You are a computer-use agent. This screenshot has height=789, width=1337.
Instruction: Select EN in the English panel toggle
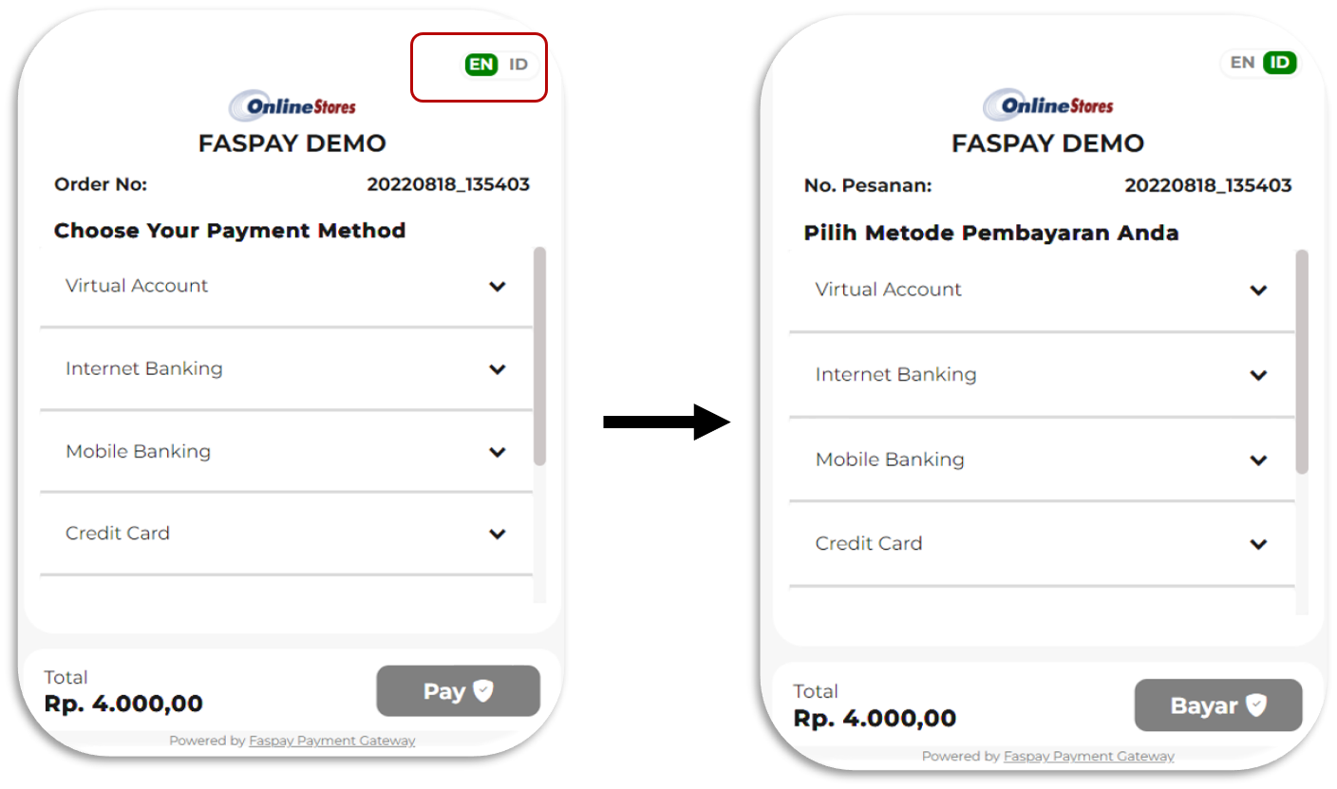[481, 65]
